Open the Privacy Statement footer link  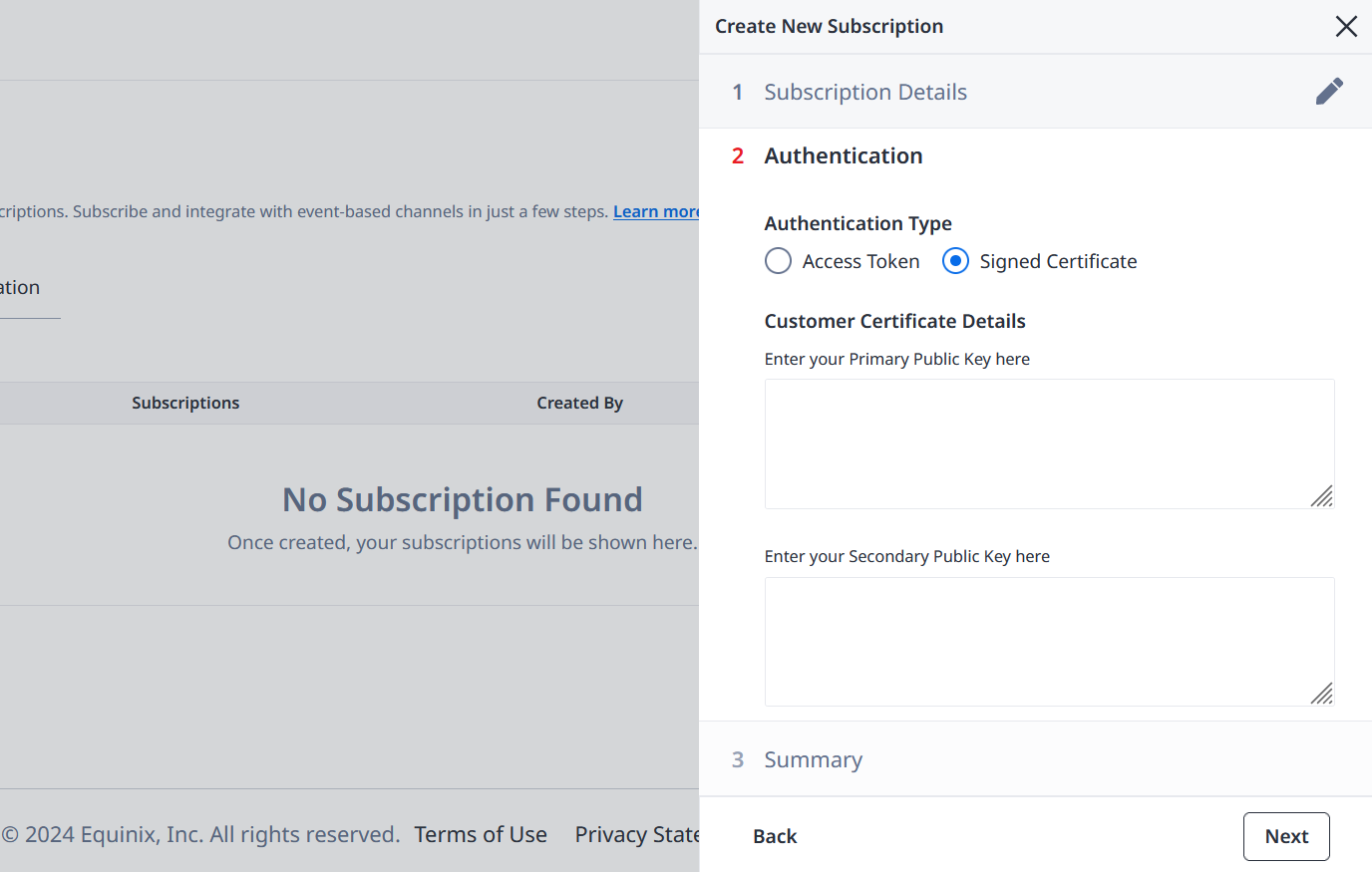[x=637, y=834]
